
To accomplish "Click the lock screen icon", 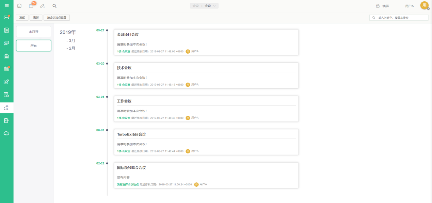I will (378, 6).
